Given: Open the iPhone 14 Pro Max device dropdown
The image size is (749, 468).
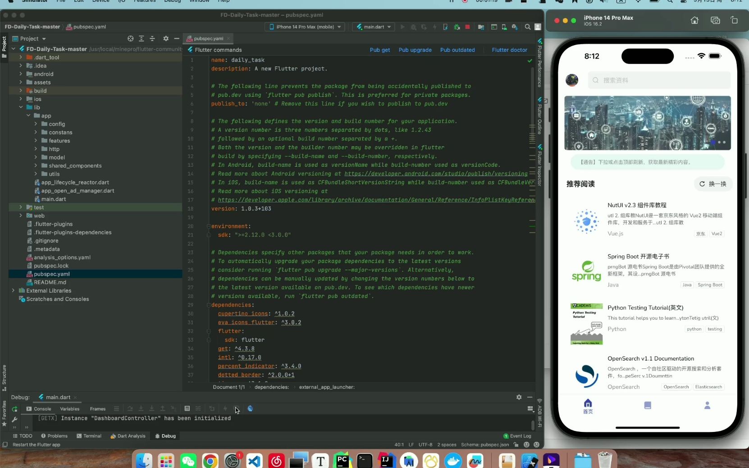Looking at the screenshot, I should (305, 27).
